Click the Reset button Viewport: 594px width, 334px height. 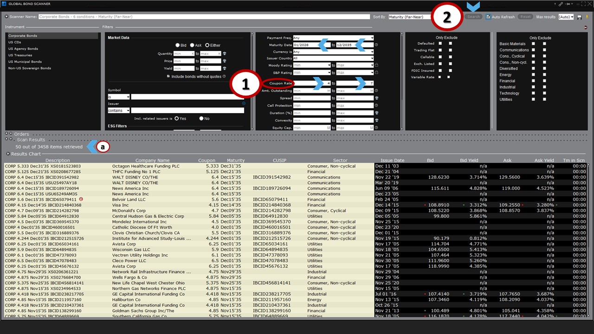[x=525, y=17]
